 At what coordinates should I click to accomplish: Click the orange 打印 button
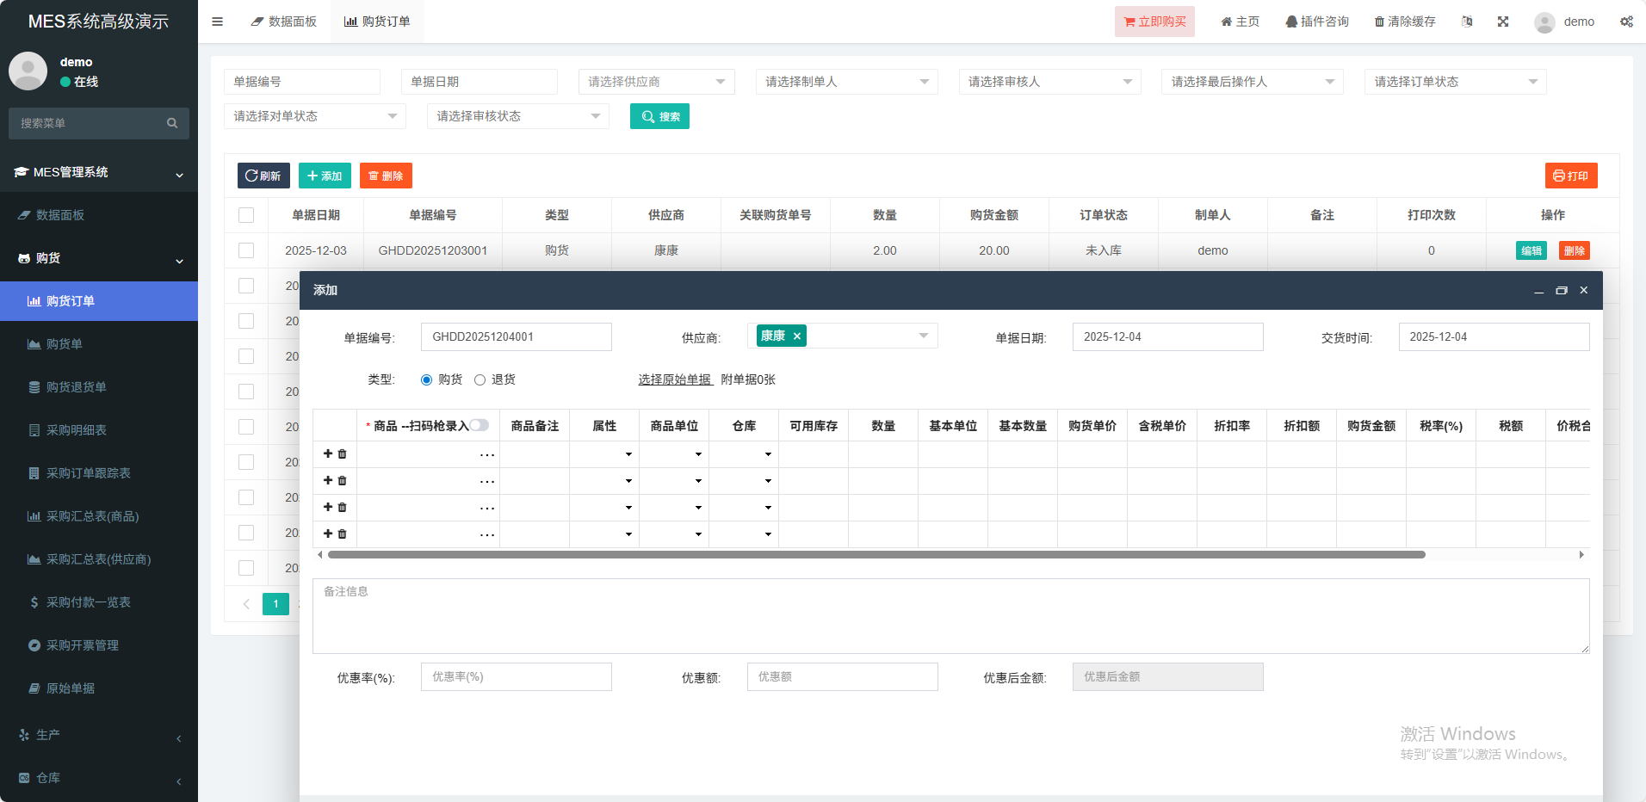click(1571, 176)
